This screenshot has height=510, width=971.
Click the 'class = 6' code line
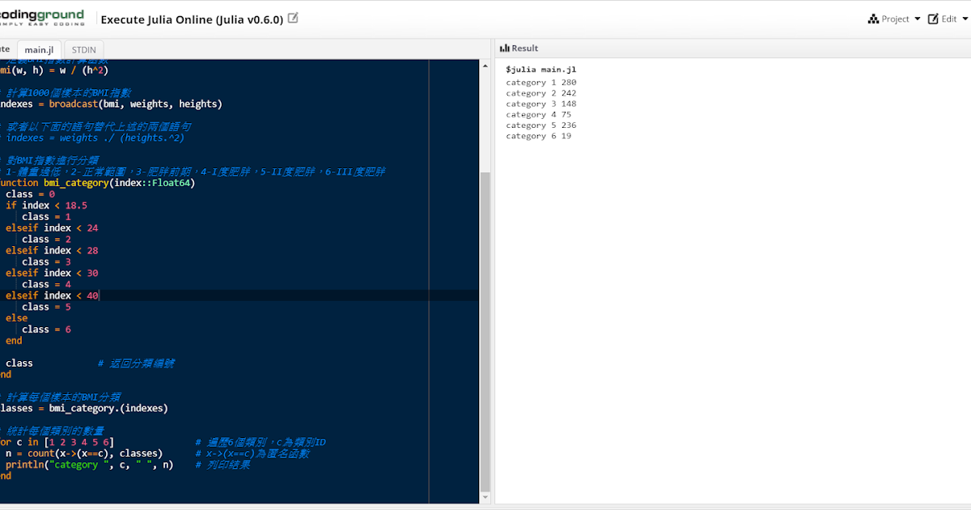[46, 330]
